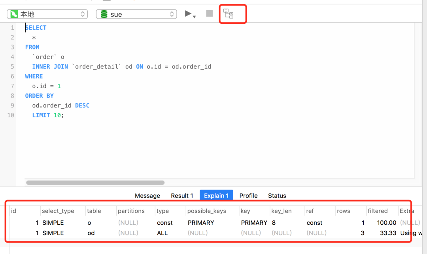The image size is (427, 254).
Task: Click the horizontal scrollbar below the editor
Action: click(x=95, y=183)
